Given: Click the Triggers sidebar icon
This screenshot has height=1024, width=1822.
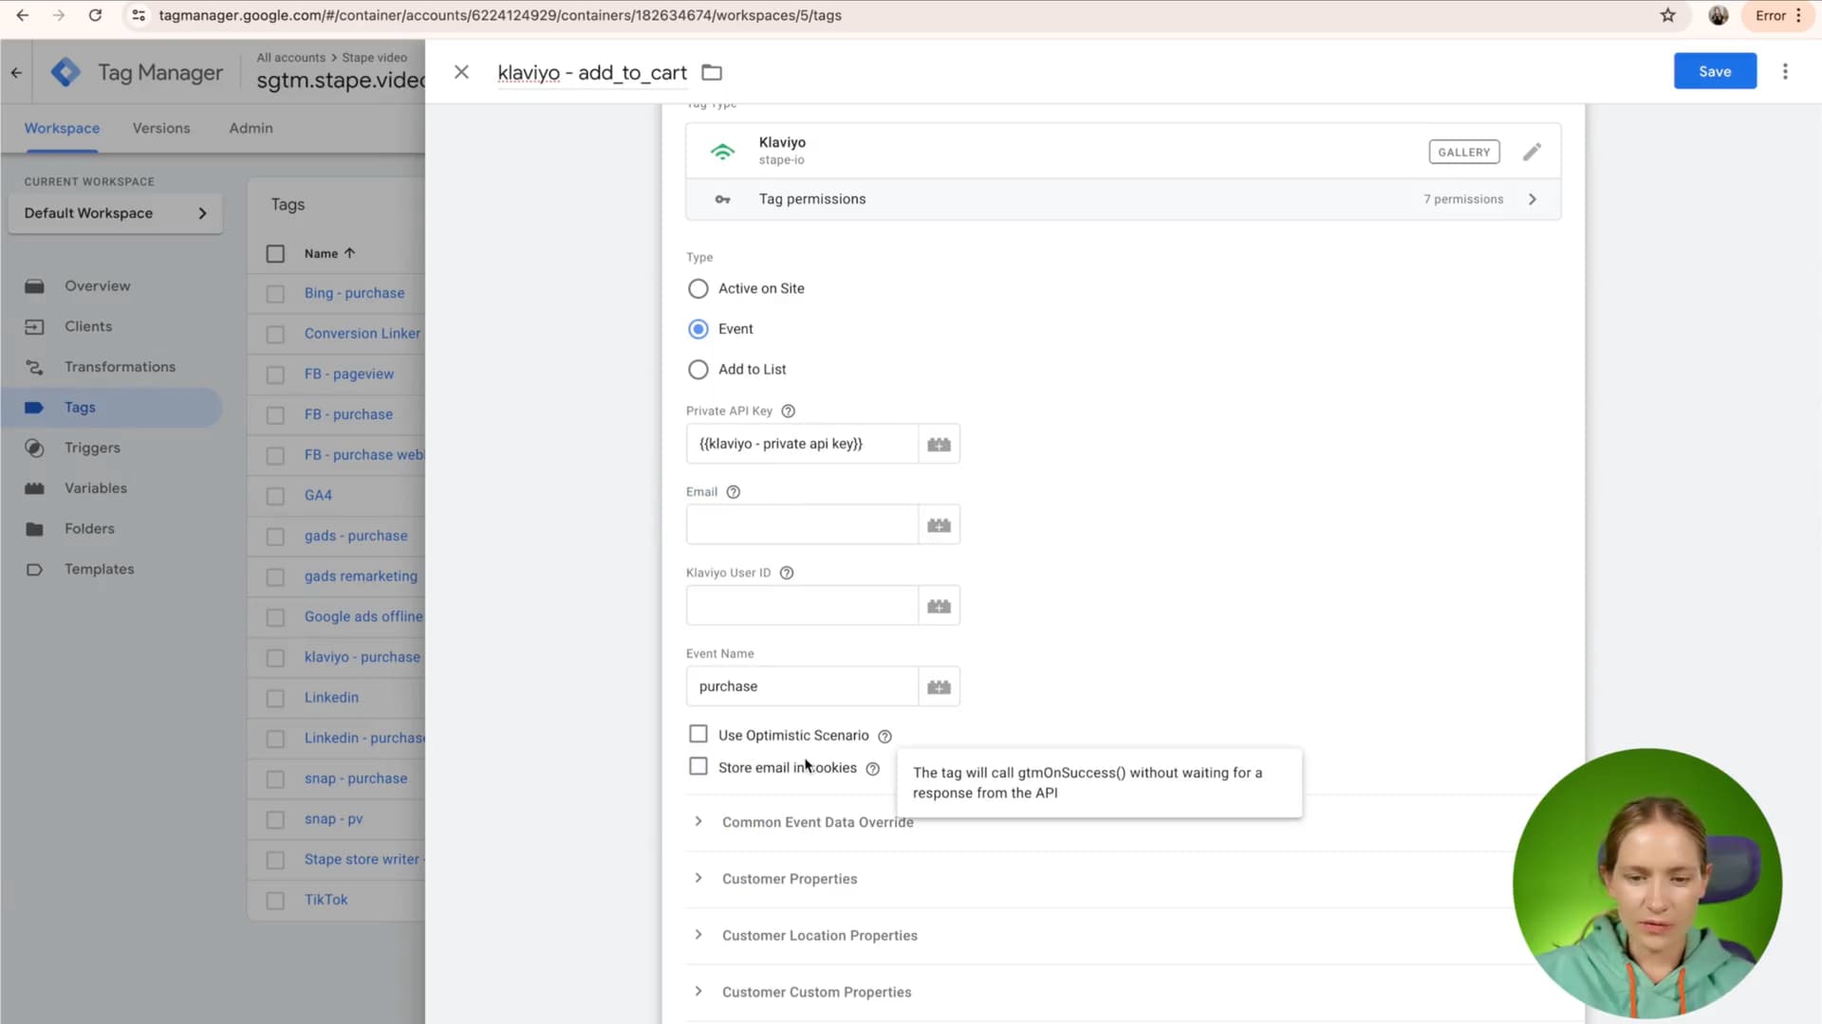Looking at the screenshot, I should pos(35,448).
